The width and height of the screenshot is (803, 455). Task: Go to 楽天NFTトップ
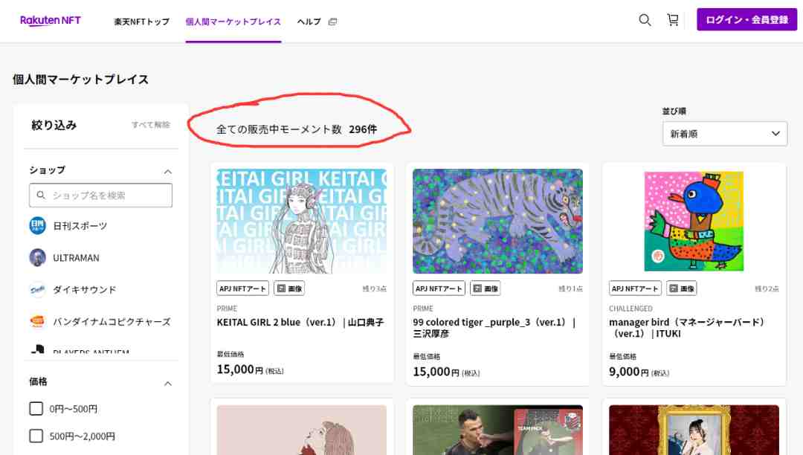pos(142,22)
